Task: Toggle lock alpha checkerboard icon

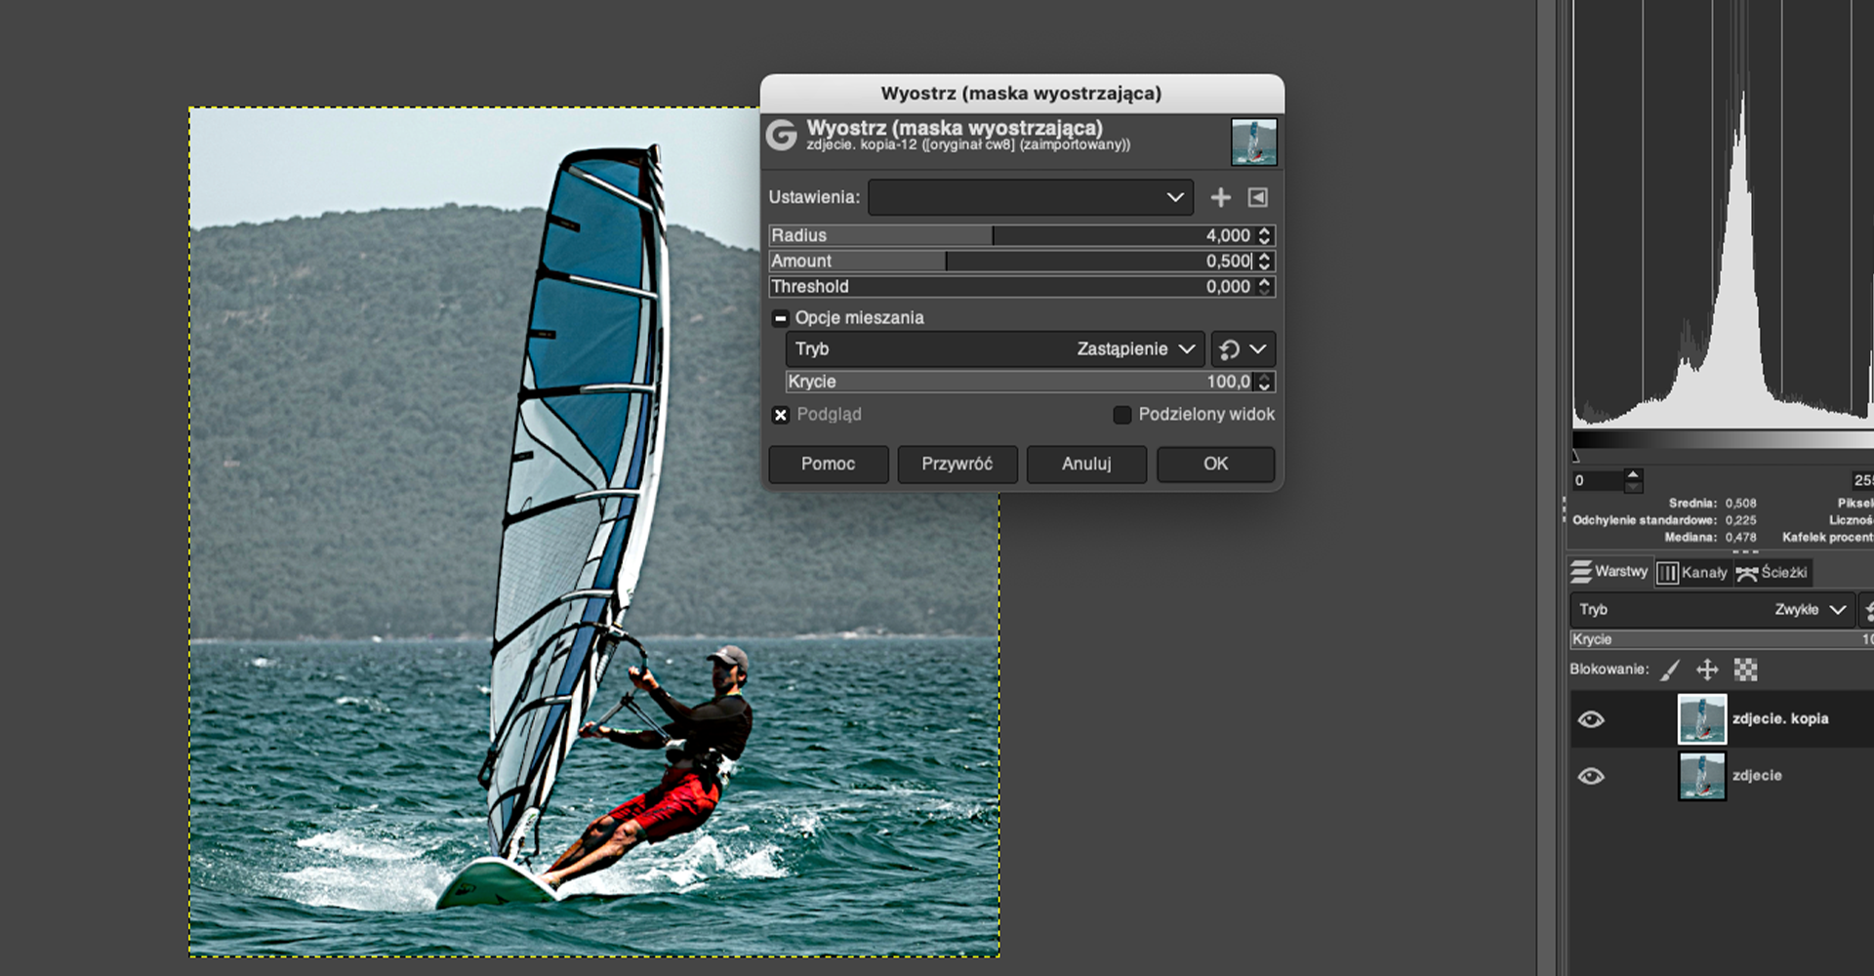Action: [x=1745, y=670]
